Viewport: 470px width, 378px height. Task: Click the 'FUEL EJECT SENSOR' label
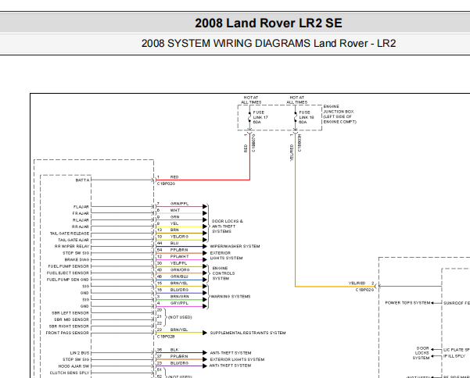click(x=68, y=273)
